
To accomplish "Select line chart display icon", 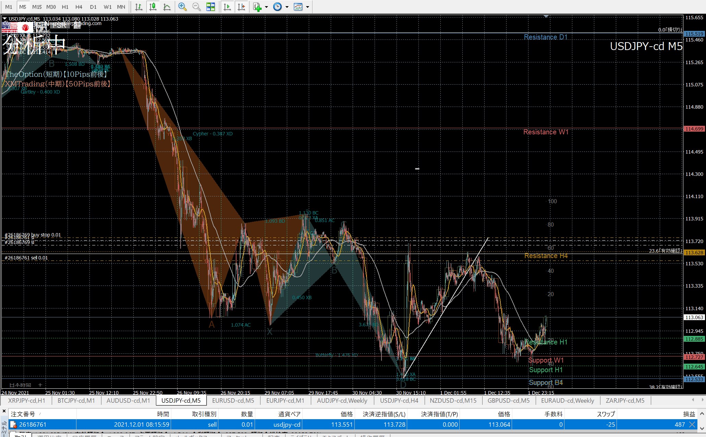I will coord(167,7).
